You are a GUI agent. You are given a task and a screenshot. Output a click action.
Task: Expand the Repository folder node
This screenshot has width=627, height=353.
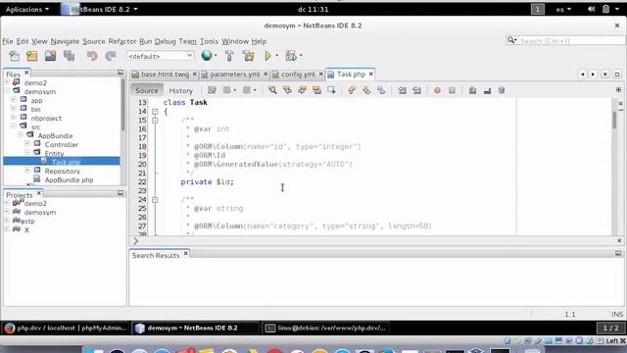(27, 170)
